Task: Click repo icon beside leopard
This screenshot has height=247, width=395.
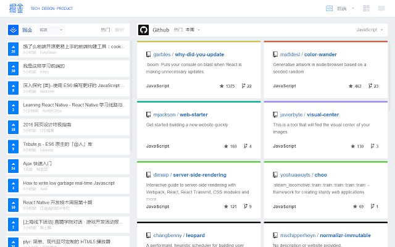Action: tap(148, 235)
